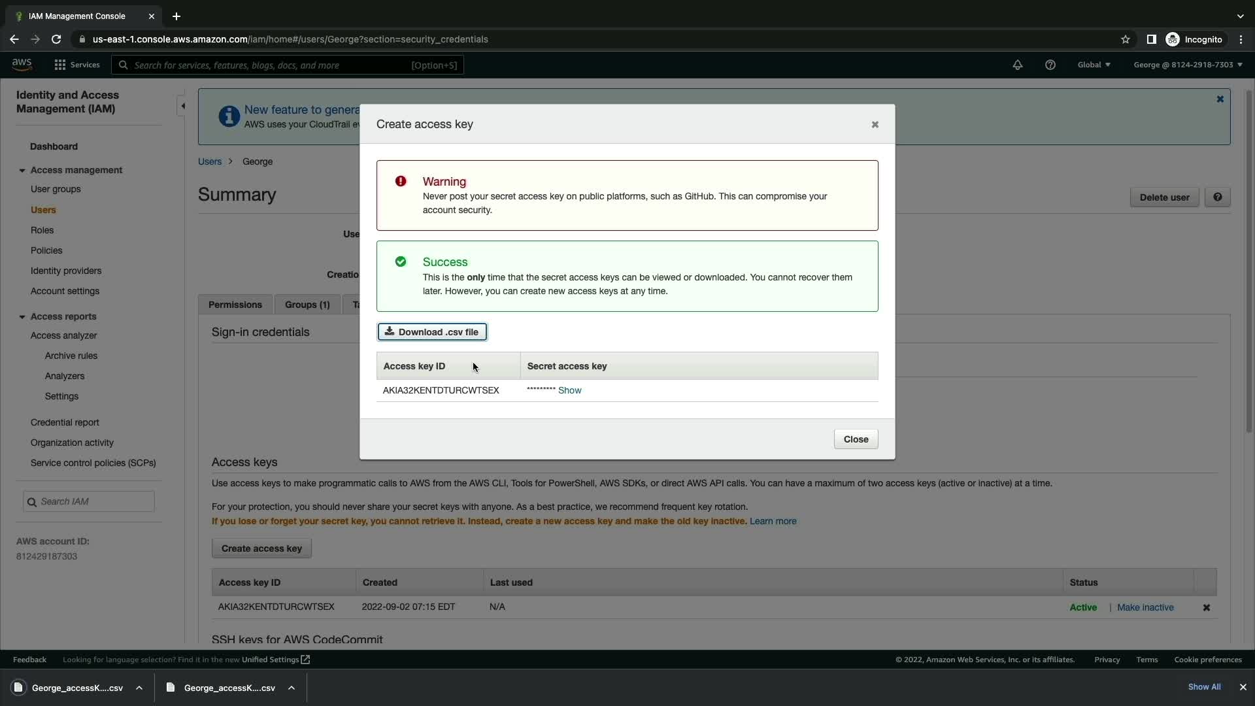The image size is (1255, 706).
Task: Make the access key inactive
Action: 1145,607
